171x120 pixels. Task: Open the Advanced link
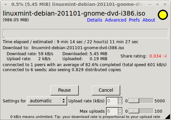[x=116, y=20]
